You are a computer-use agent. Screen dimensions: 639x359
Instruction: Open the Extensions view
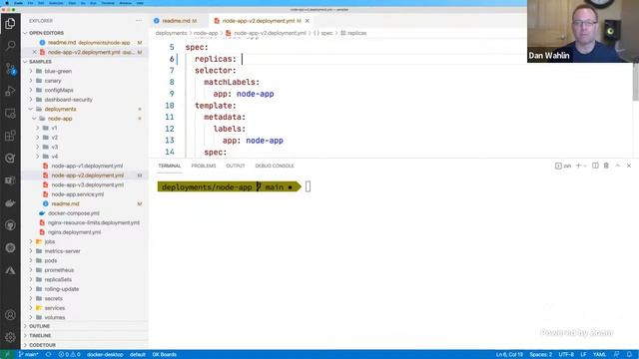(x=10, y=136)
